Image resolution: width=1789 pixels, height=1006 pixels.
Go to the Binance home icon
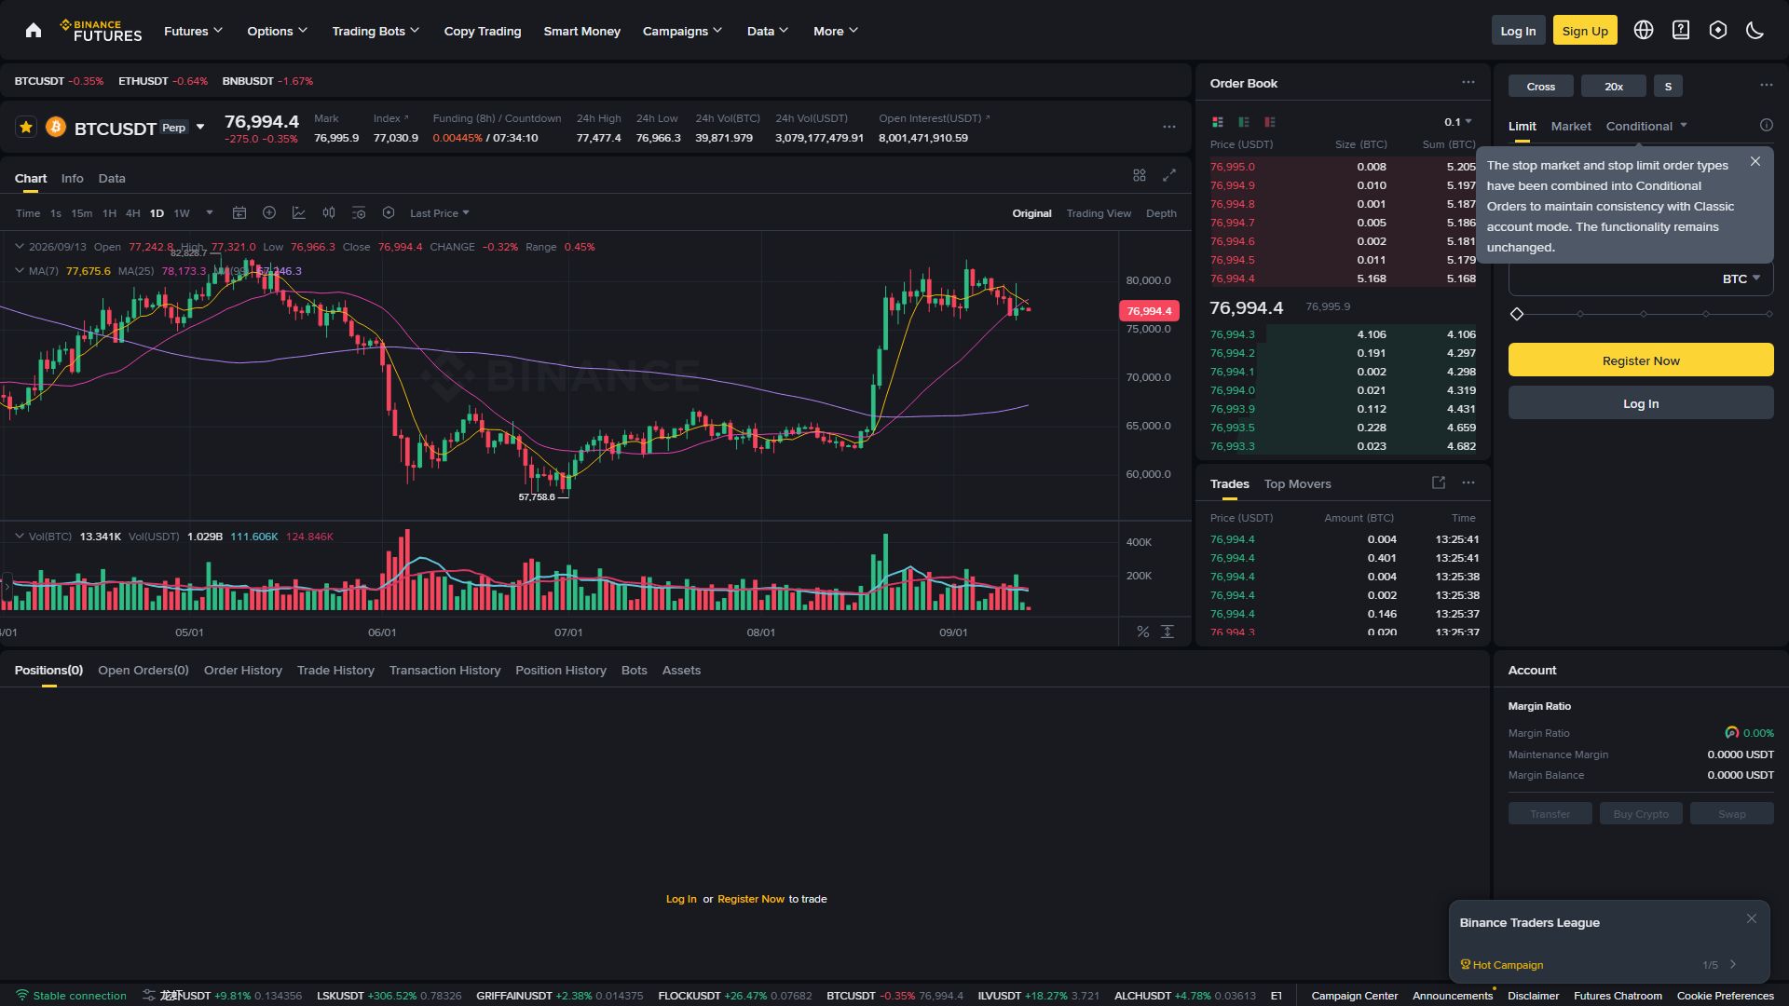34,31
